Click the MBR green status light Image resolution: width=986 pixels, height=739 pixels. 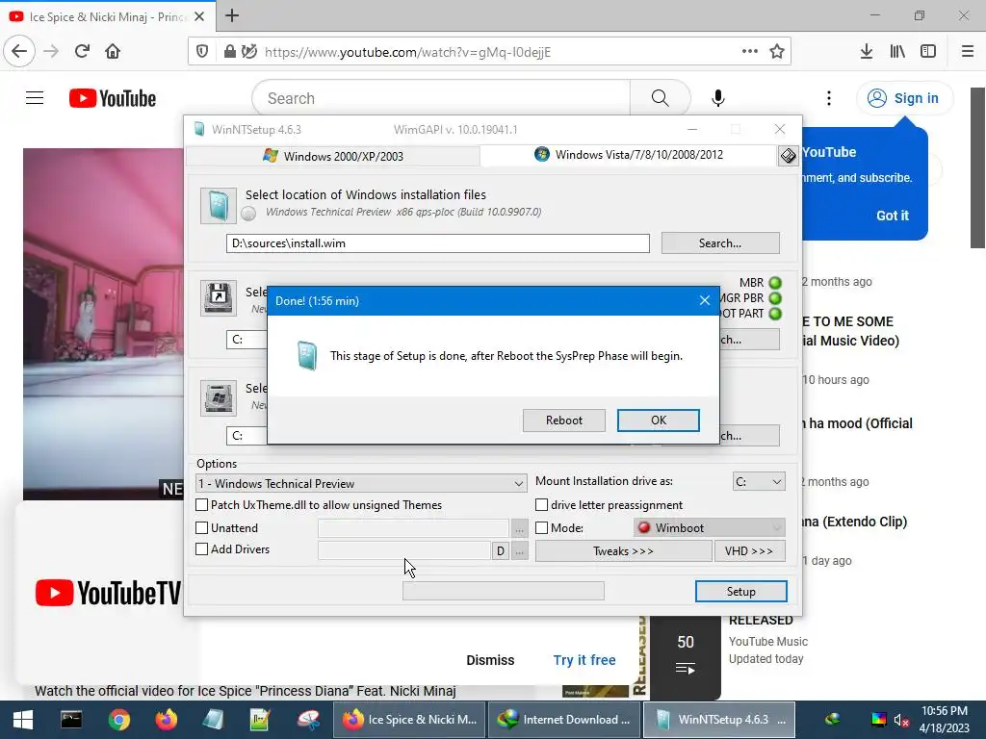pos(775,283)
